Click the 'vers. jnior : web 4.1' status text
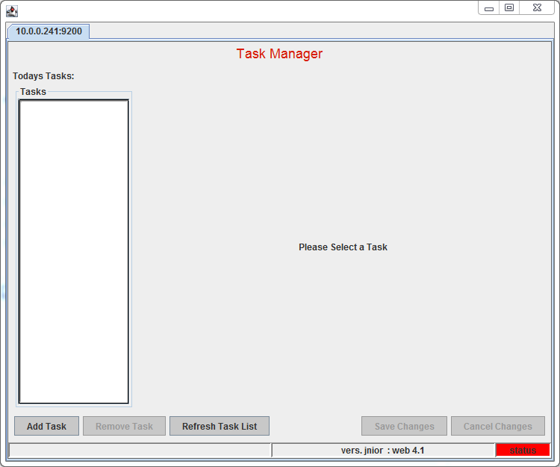The image size is (560, 467). click(x=382, y=451)
